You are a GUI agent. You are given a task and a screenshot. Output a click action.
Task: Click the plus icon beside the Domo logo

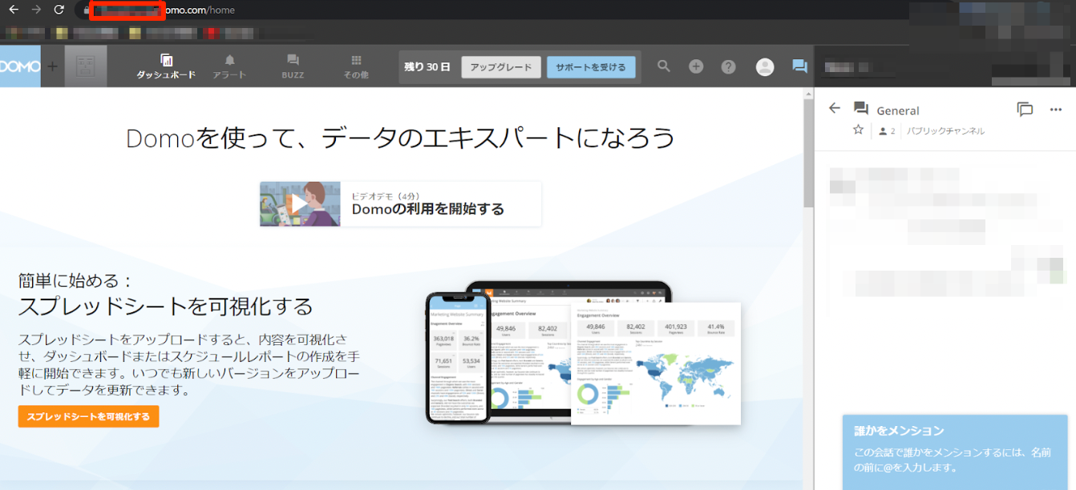[52, 66]
